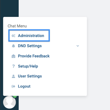Click the DND Settings bell icon

click(x=13, y=46)
